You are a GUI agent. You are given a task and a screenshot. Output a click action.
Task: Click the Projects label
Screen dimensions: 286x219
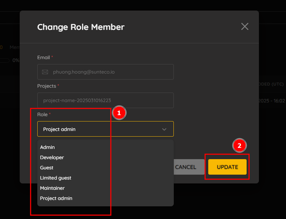coord(47,86)
